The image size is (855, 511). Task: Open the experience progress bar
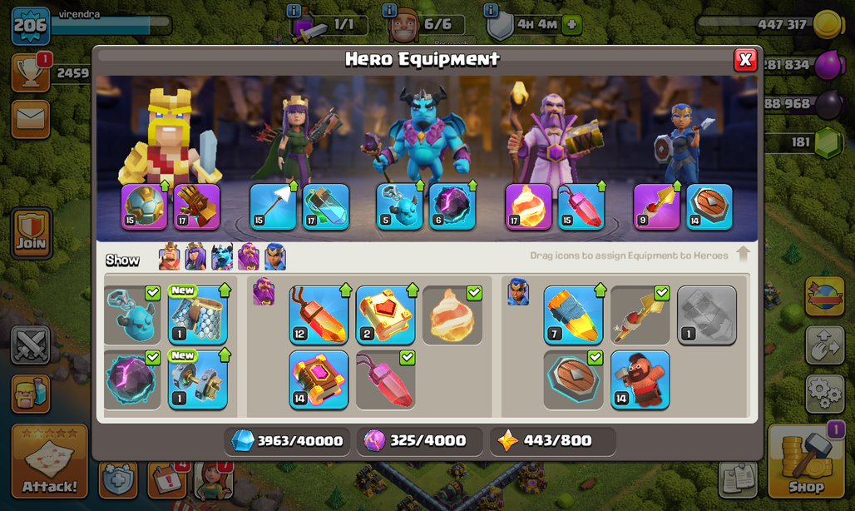[x=111, y=24]
